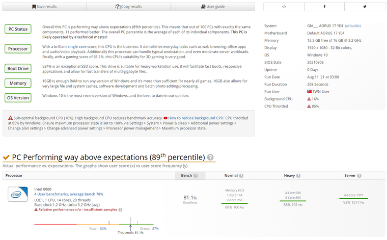Click the warning icon beside CPU Throttled 85%
The height and width of the screenshot is (240, 387).
click(309, 106)
